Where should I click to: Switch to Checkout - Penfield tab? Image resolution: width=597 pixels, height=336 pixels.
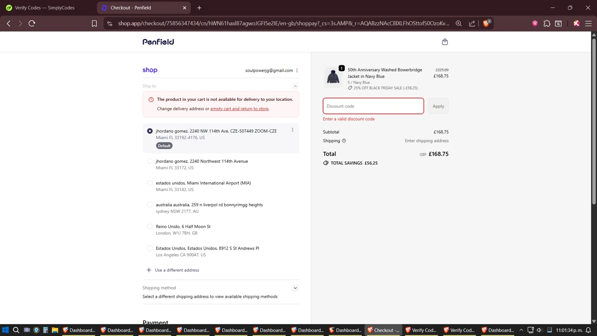tap(143, 8)
